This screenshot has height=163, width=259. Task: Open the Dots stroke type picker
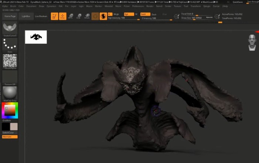(10, 44)
